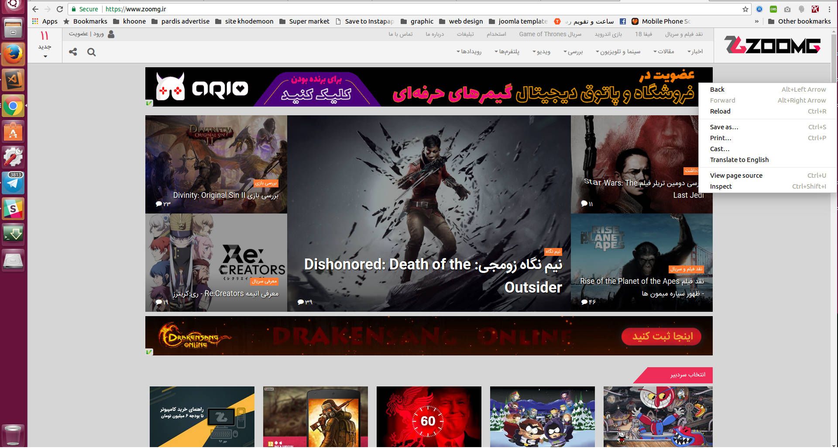Open the South Park editor's pick thumbnail
The height and width of the screenshot is (448, 838).
coord(543,417)
